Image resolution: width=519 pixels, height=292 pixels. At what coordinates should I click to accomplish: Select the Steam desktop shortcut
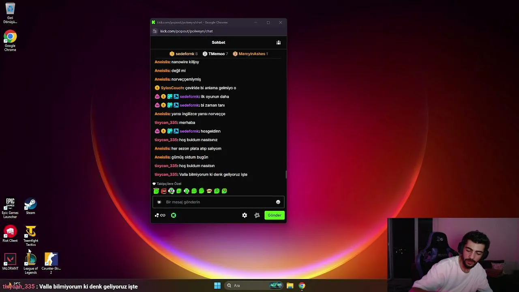[30, 206]
